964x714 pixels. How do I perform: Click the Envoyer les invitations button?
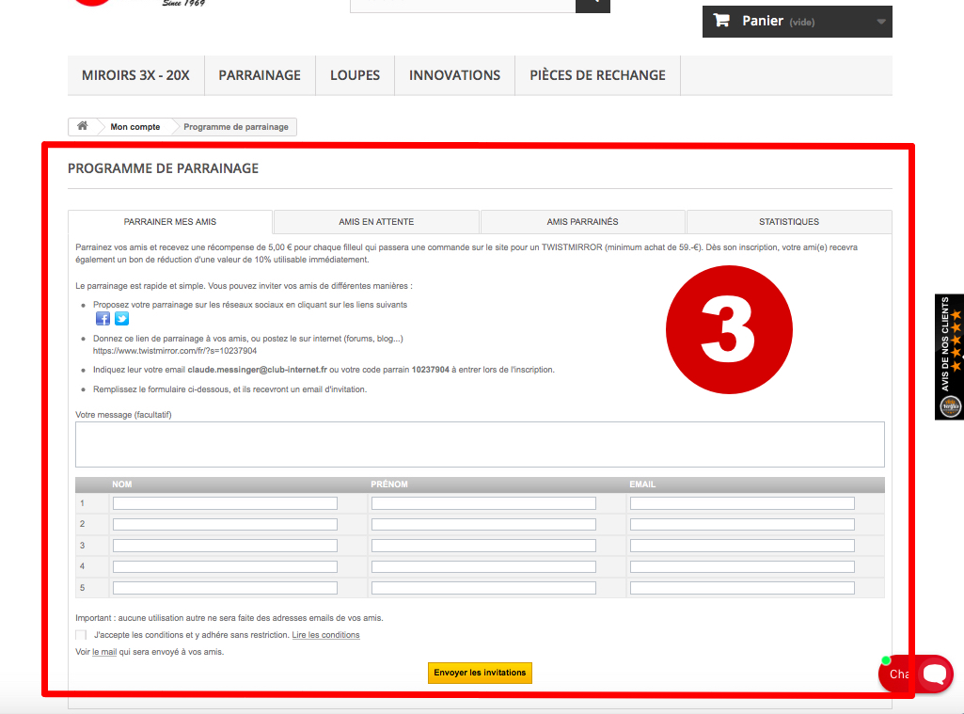(x=481, y=673)
